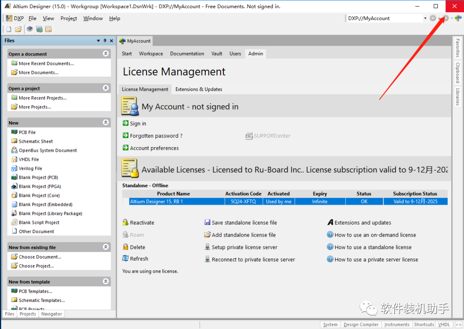This screenshot has height=329, width=464.
Task: Click the Add standalone license file folder icon
Action: pos(207,234)
